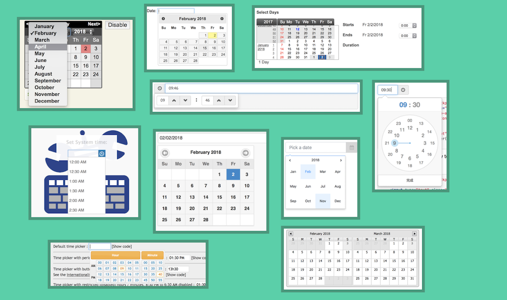Click round left arrow in 02/02/2018 calendar
The image size is (507, 300).
pyautogui.click(x=165, y=153)
